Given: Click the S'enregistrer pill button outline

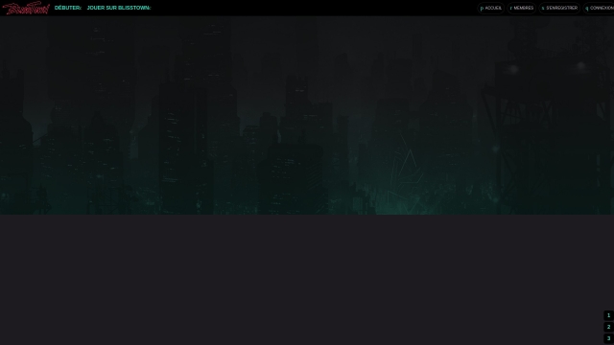Looking at the screenshot, I should tap(559, 9).
